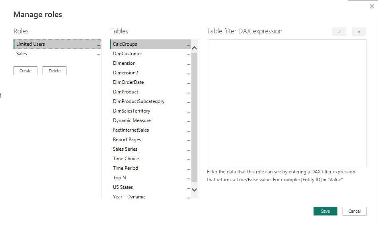The image size is (378, 227).
Task: Select the Time Period table
Action: (150, 168)
